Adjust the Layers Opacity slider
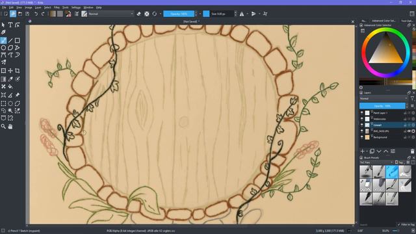This screenshot has height=234, width=416. pyautogui.click(x=382, y=106)
